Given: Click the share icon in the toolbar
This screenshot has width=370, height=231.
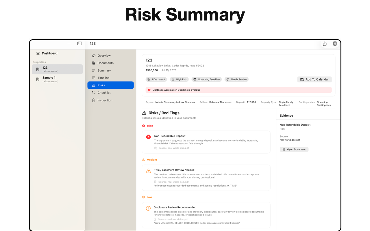Looking at the screenshot, I should pyautogui.click(x=325, y=44).
